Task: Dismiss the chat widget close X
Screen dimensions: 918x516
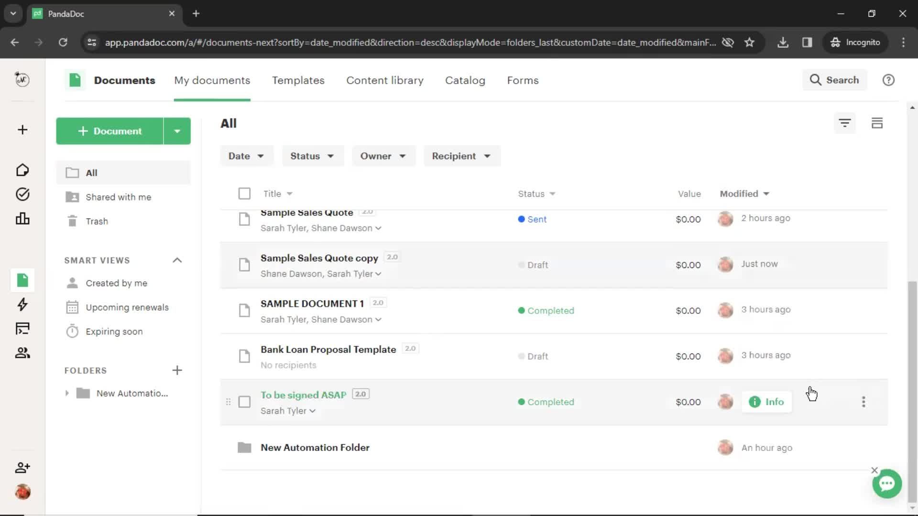Action: coord(874,470)
